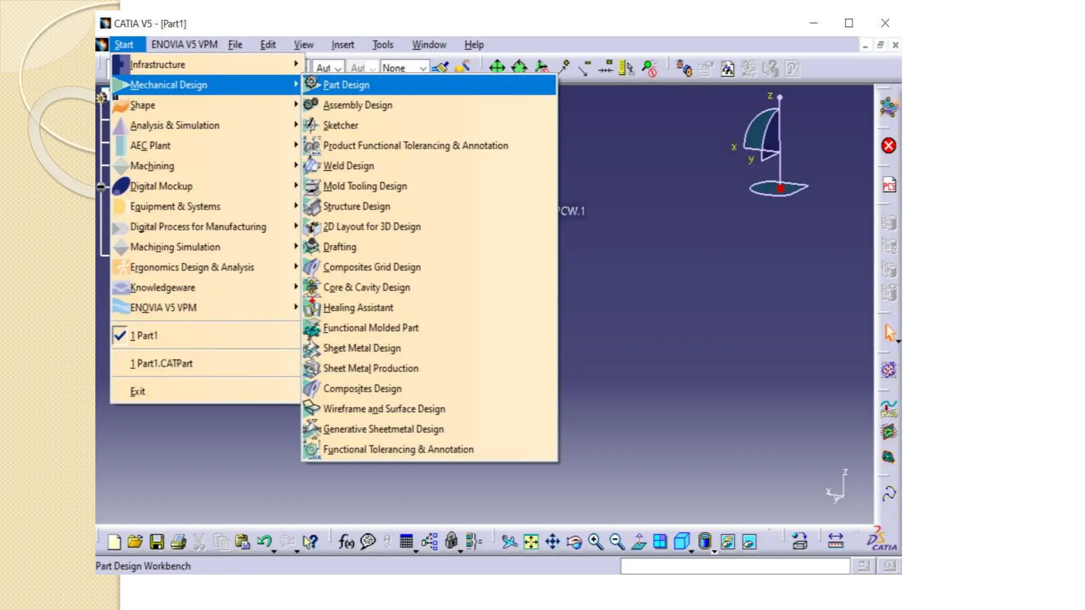Expand the Undo history dropdown arrow

274,551
